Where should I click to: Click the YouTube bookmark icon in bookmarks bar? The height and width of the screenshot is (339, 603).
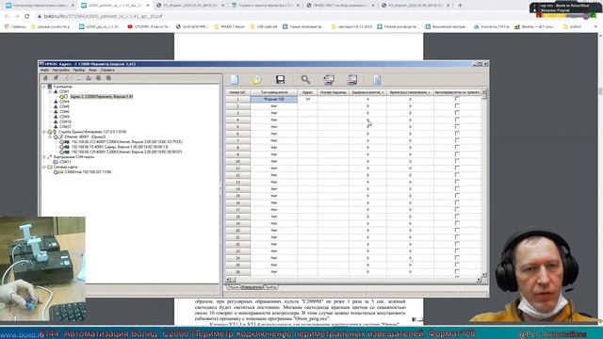click(x=130, y=26)
